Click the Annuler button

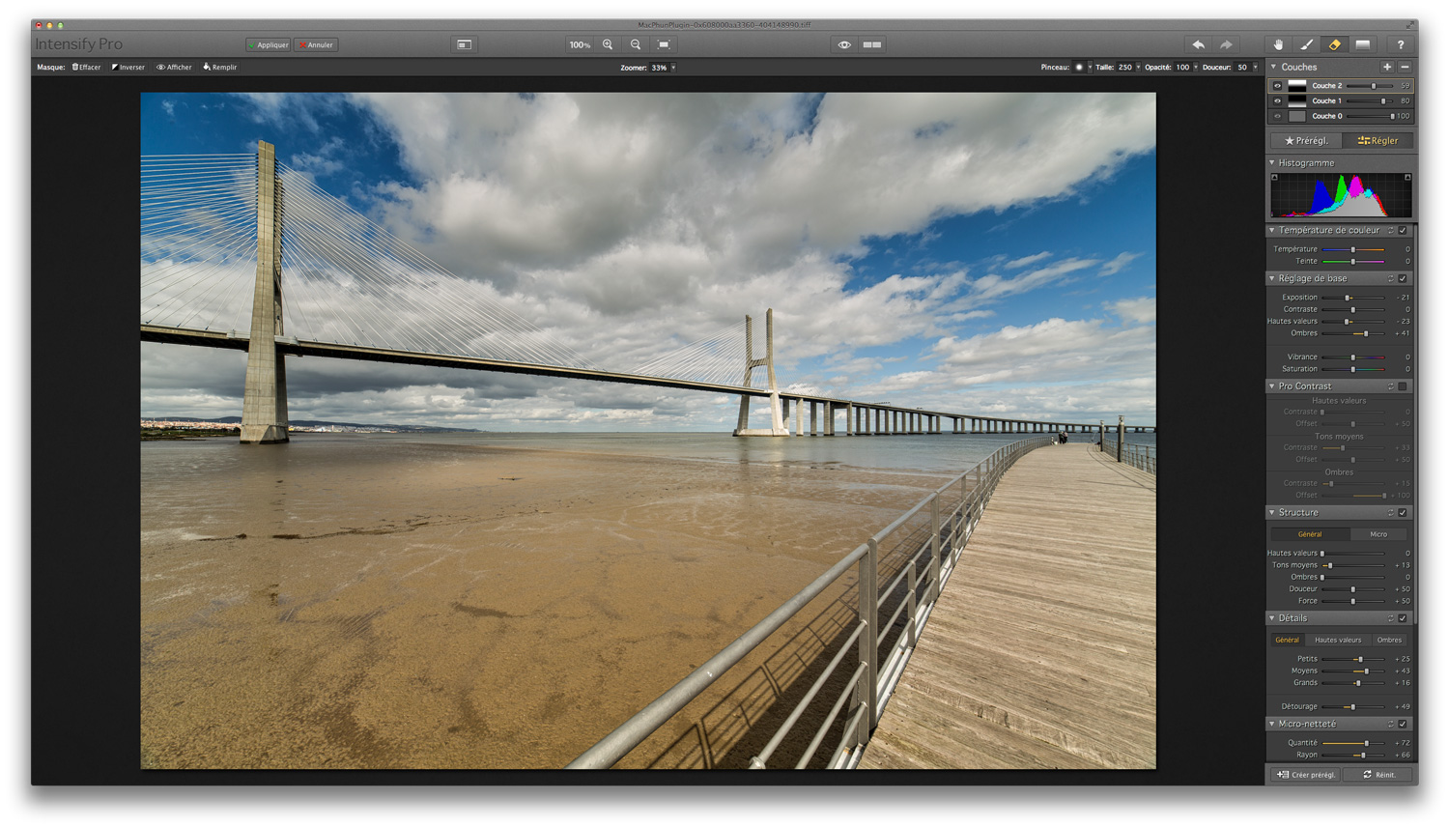[x=316, y=44]
